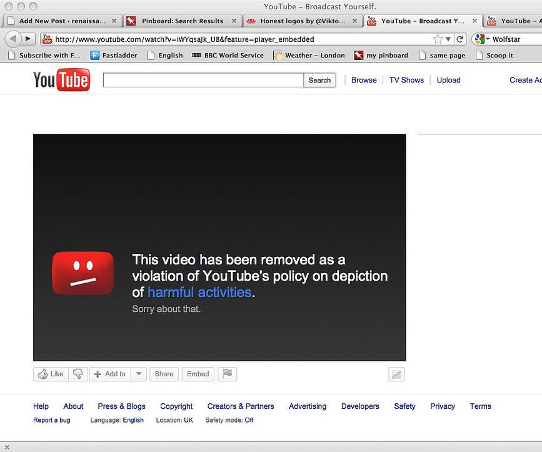Open the Safety footer link

[x=404, y=406]
